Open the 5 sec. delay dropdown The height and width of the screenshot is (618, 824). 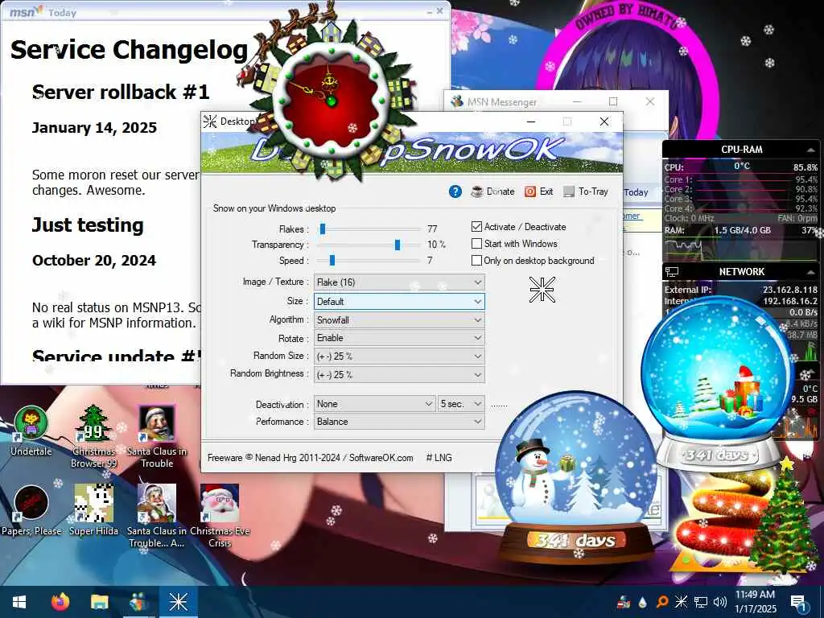[461, 404]
